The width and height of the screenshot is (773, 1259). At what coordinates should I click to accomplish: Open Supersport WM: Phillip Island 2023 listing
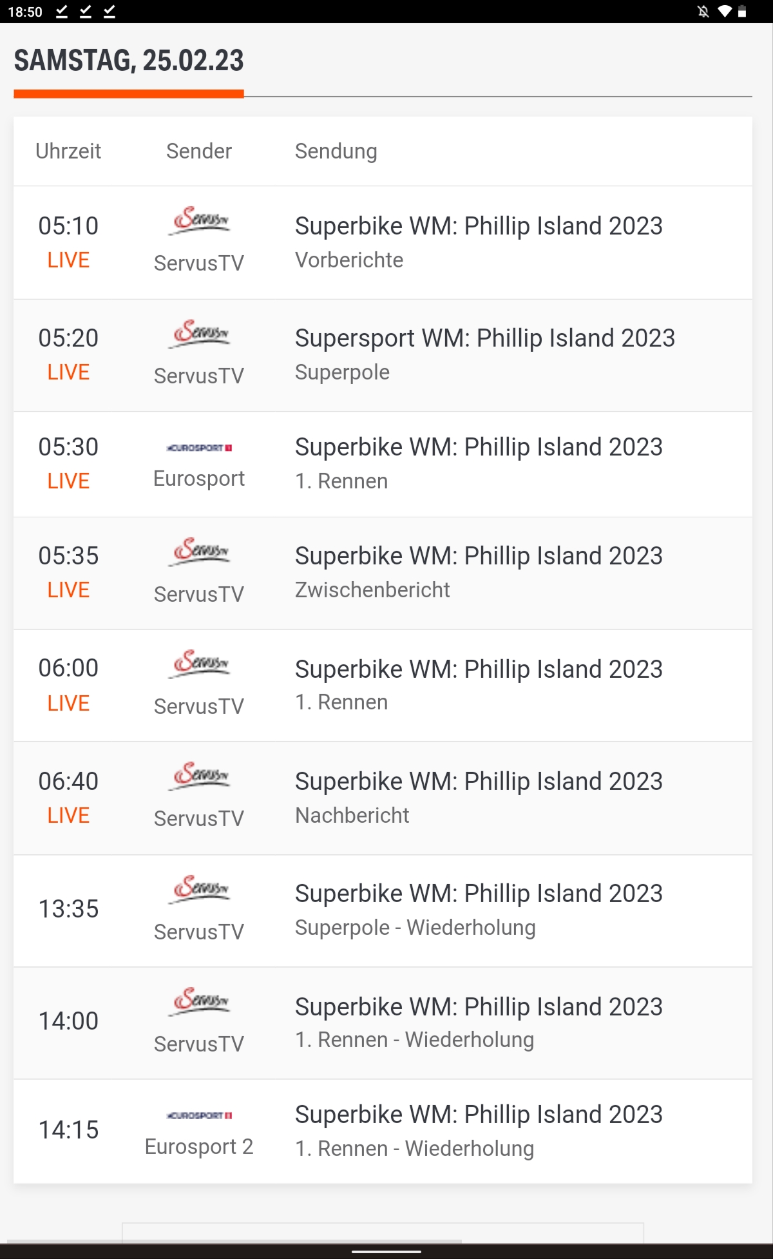pyautogui.click(x=484, y=338)
